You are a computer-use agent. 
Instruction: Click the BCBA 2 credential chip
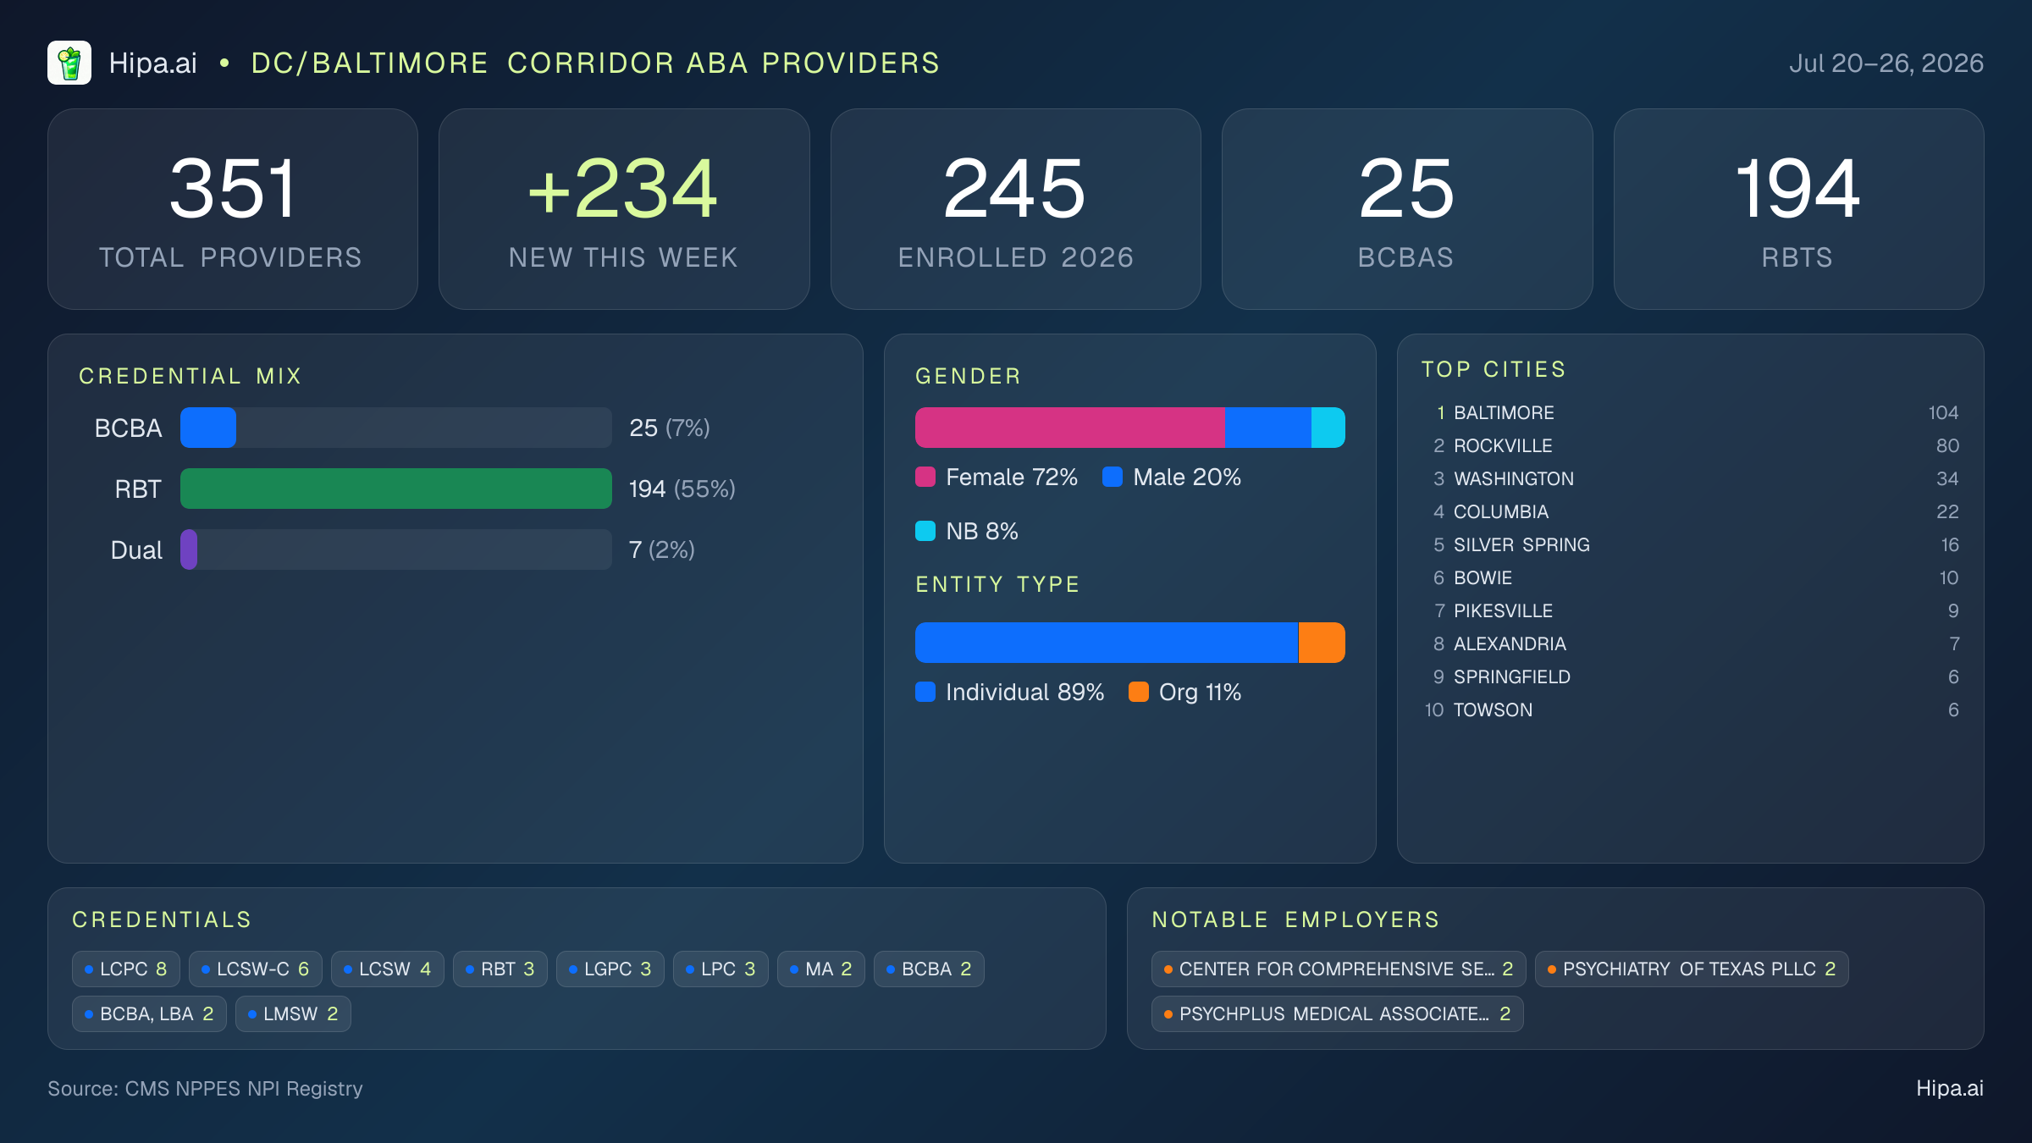[929, 969]
